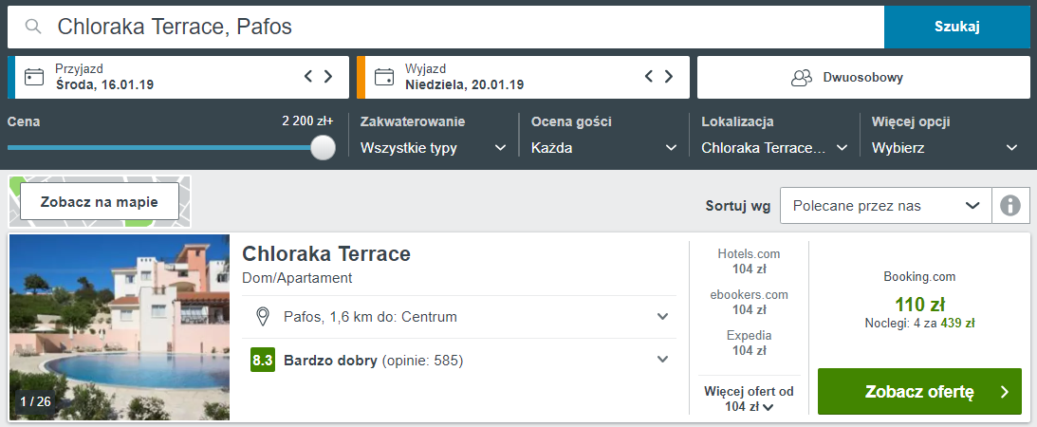
Task: Go to previous arrival day arrow
Action: pos(308,76)
